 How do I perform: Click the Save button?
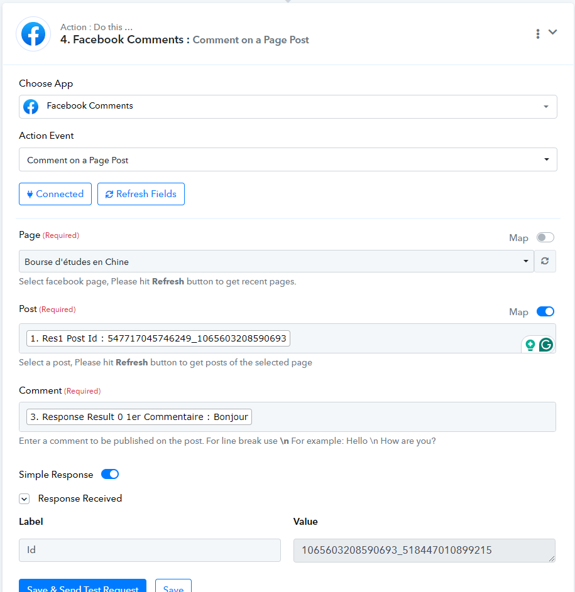173,586
